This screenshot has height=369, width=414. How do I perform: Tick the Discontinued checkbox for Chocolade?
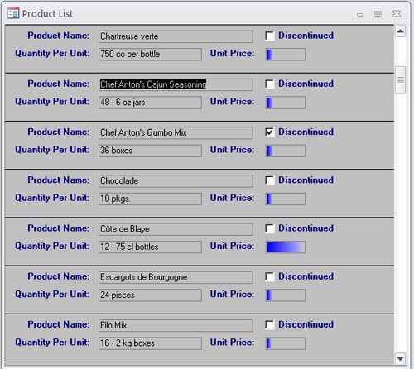point(270,180)
